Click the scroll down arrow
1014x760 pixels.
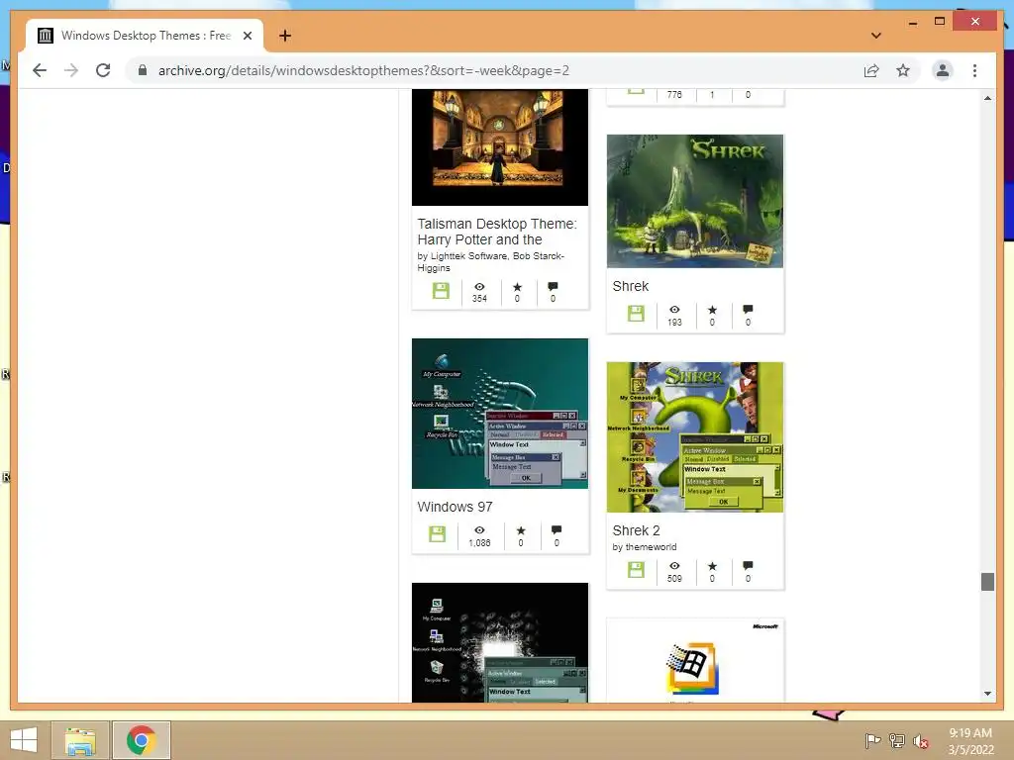coord(987,694)
